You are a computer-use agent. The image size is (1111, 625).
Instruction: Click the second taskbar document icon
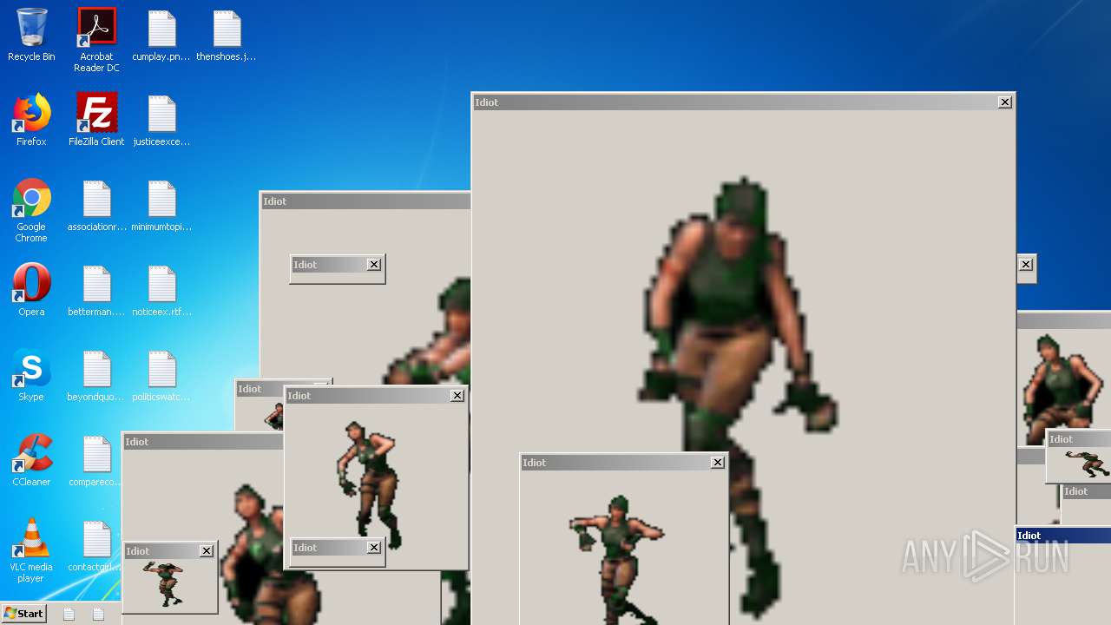(x=98, y=614)
